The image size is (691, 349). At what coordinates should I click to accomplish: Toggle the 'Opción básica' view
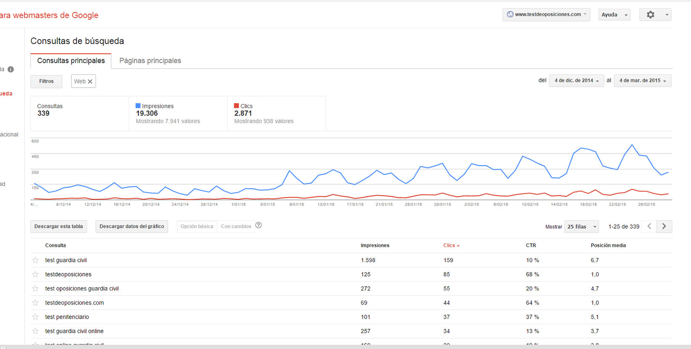[x=197, y=226]
